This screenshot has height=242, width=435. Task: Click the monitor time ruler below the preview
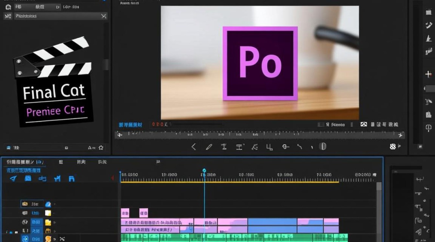260,135
